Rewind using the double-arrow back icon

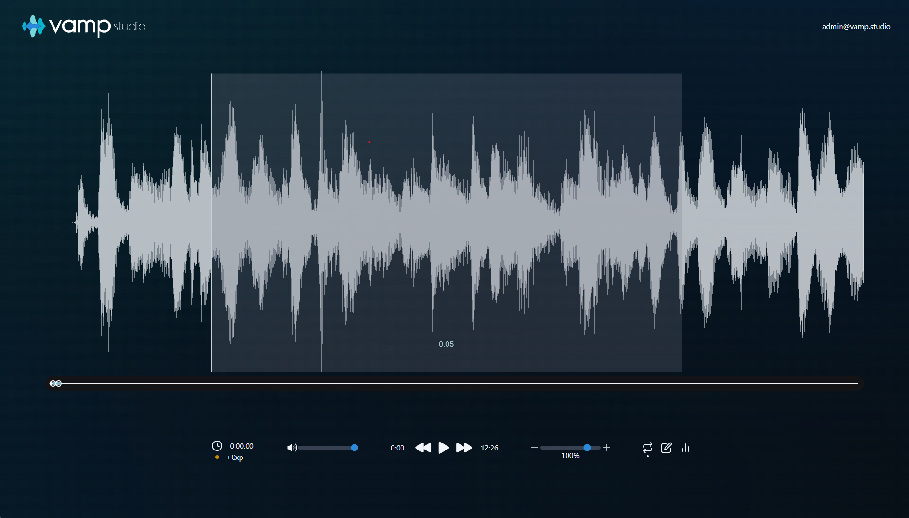[x=423, y=448]
